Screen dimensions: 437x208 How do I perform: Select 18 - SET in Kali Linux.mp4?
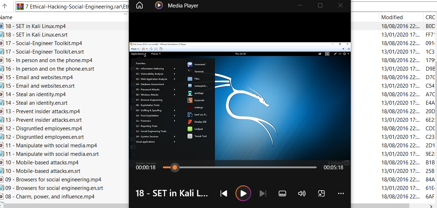(35, 26)
